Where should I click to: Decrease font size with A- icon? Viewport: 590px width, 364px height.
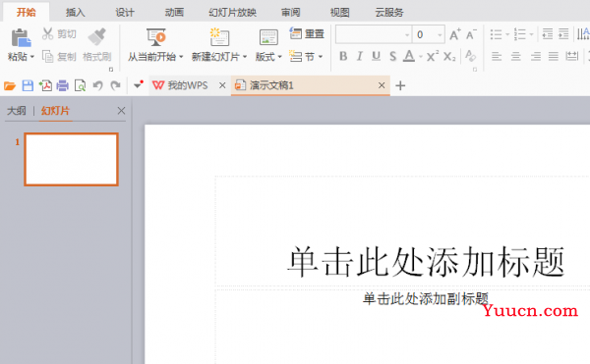(x=471, y=34)
